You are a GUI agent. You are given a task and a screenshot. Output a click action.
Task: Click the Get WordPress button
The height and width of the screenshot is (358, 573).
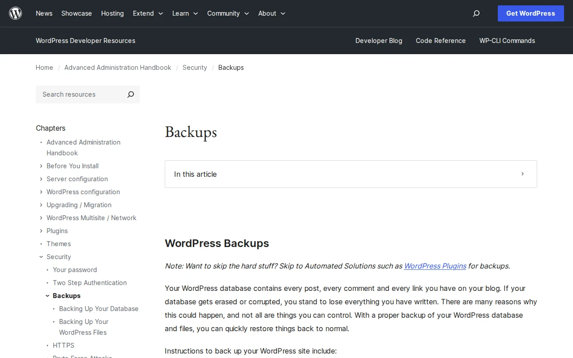point(530,13)
